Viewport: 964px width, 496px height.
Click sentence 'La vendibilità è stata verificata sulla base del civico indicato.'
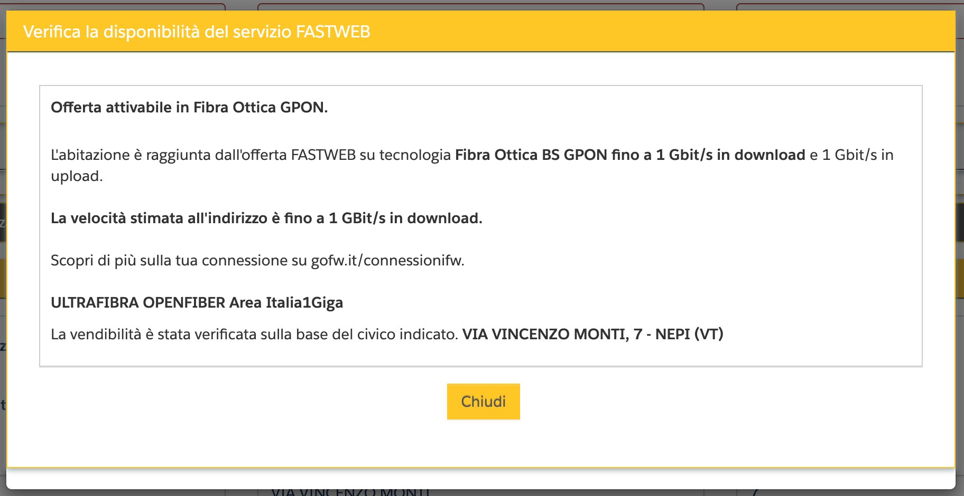click(254, 334)
